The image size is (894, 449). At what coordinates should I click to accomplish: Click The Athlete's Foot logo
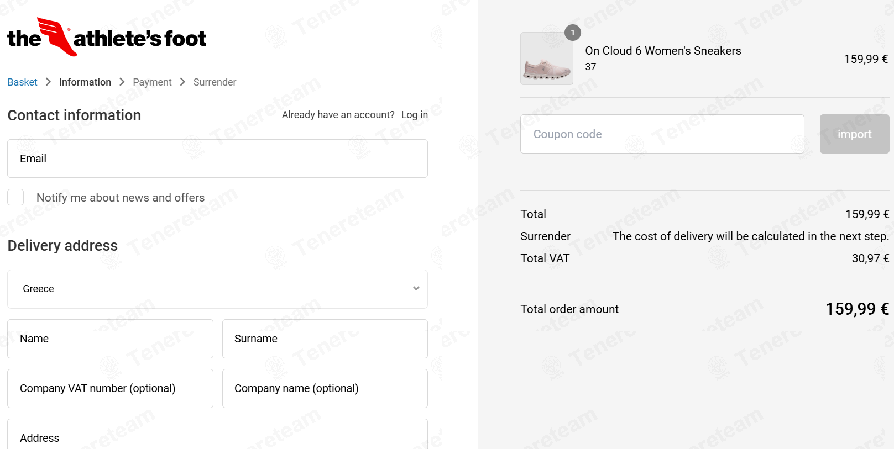pos(107,37)
